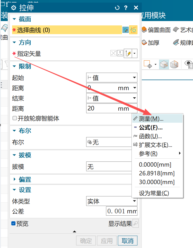Open the body type (体类型) dropdown
193x248 pixels.
point(112,202)
